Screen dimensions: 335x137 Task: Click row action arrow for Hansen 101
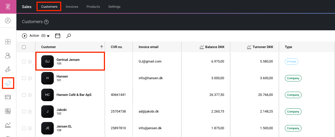(x=30, y=78)
